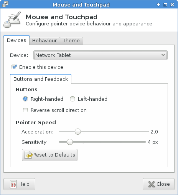Click the Reset to Defaults arrow icon

[28, 155]
